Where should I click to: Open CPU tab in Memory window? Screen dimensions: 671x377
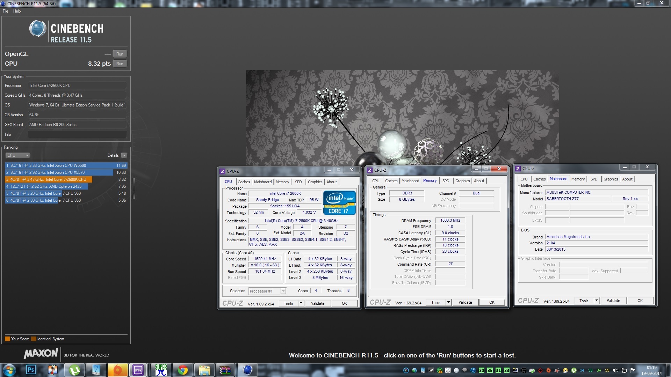[376, 181]
